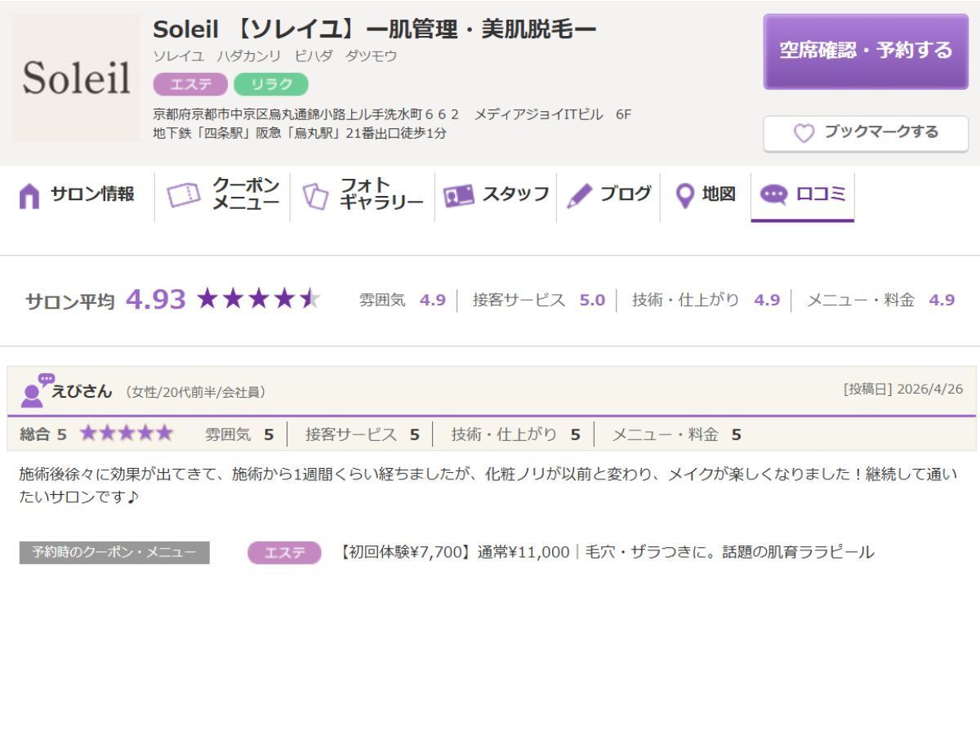This screenshot has height=735, width=980.
Task: Click the review body text about 化粧ノリ
Action: pyautogui.click(x=488, y=485)
